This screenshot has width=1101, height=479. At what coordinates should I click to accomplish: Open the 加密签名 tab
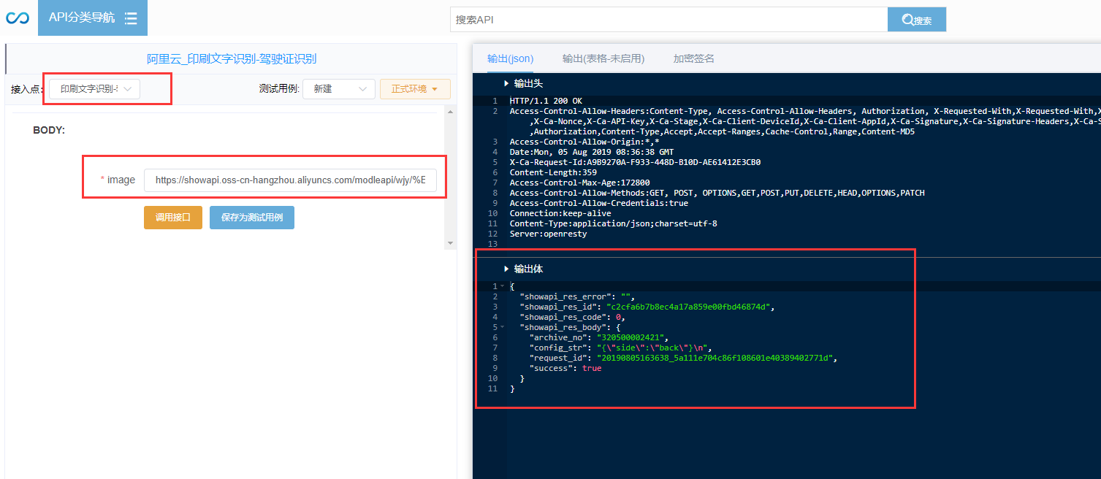coord(694,58)
